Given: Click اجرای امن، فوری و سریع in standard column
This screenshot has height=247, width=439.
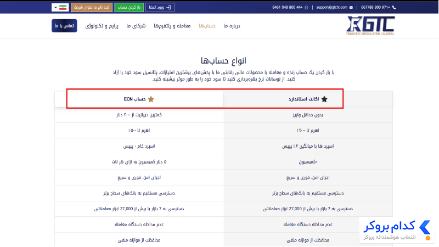Looking at the screenshot, I should click(308, 177).
